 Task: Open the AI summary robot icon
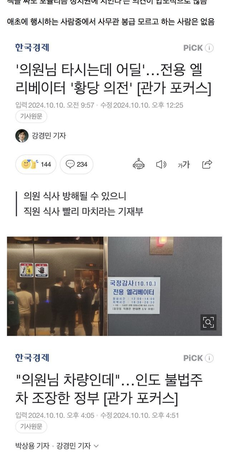point(139,164)
